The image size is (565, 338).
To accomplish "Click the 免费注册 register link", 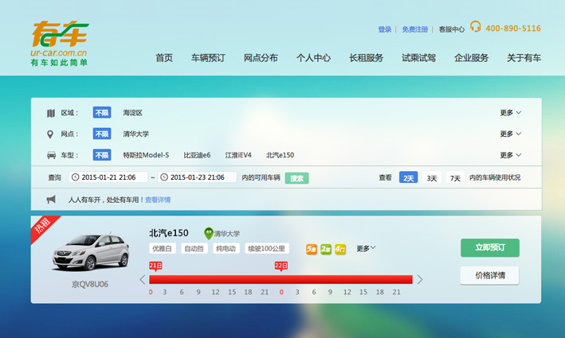I will tap(415, 29).
